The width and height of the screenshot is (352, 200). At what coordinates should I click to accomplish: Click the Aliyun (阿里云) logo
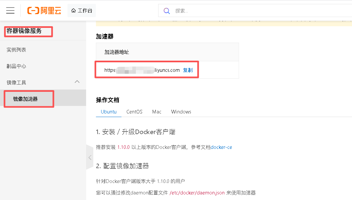coord(44,10)
